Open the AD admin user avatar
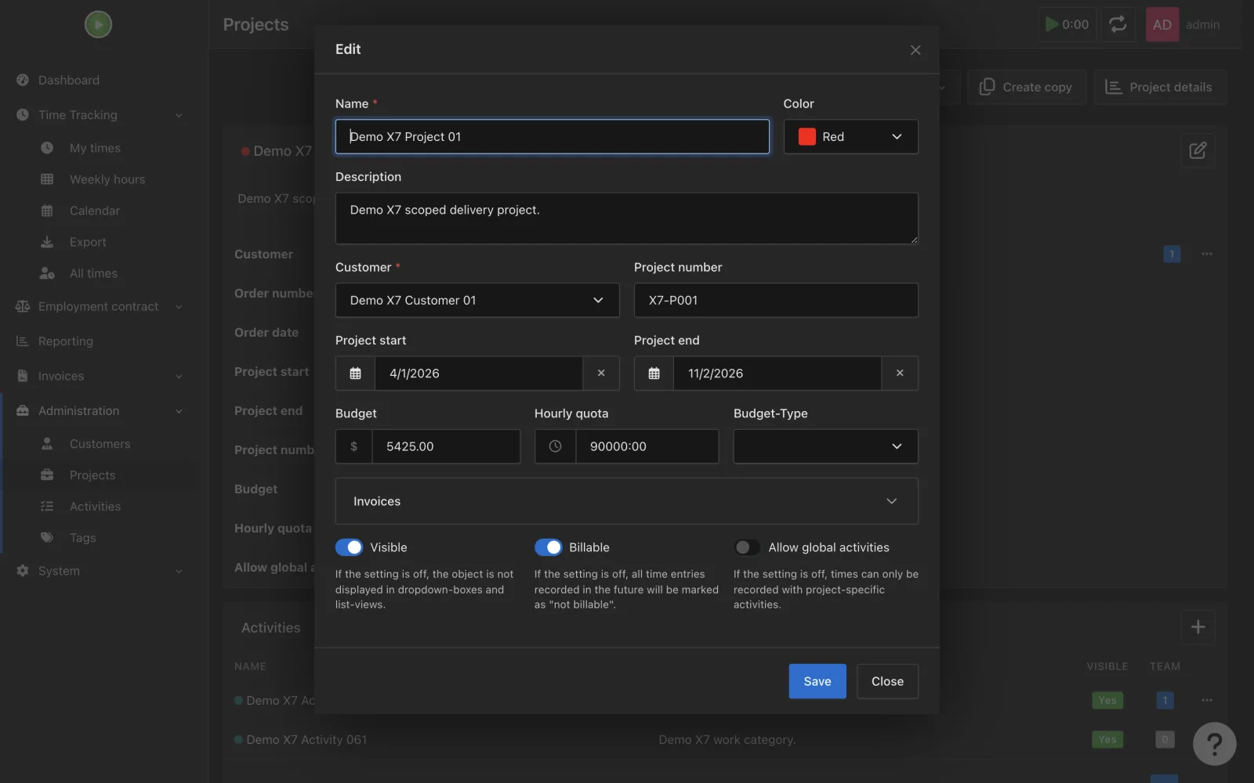Viewport: 1254px width, 783px height. tap(1162, 24)
